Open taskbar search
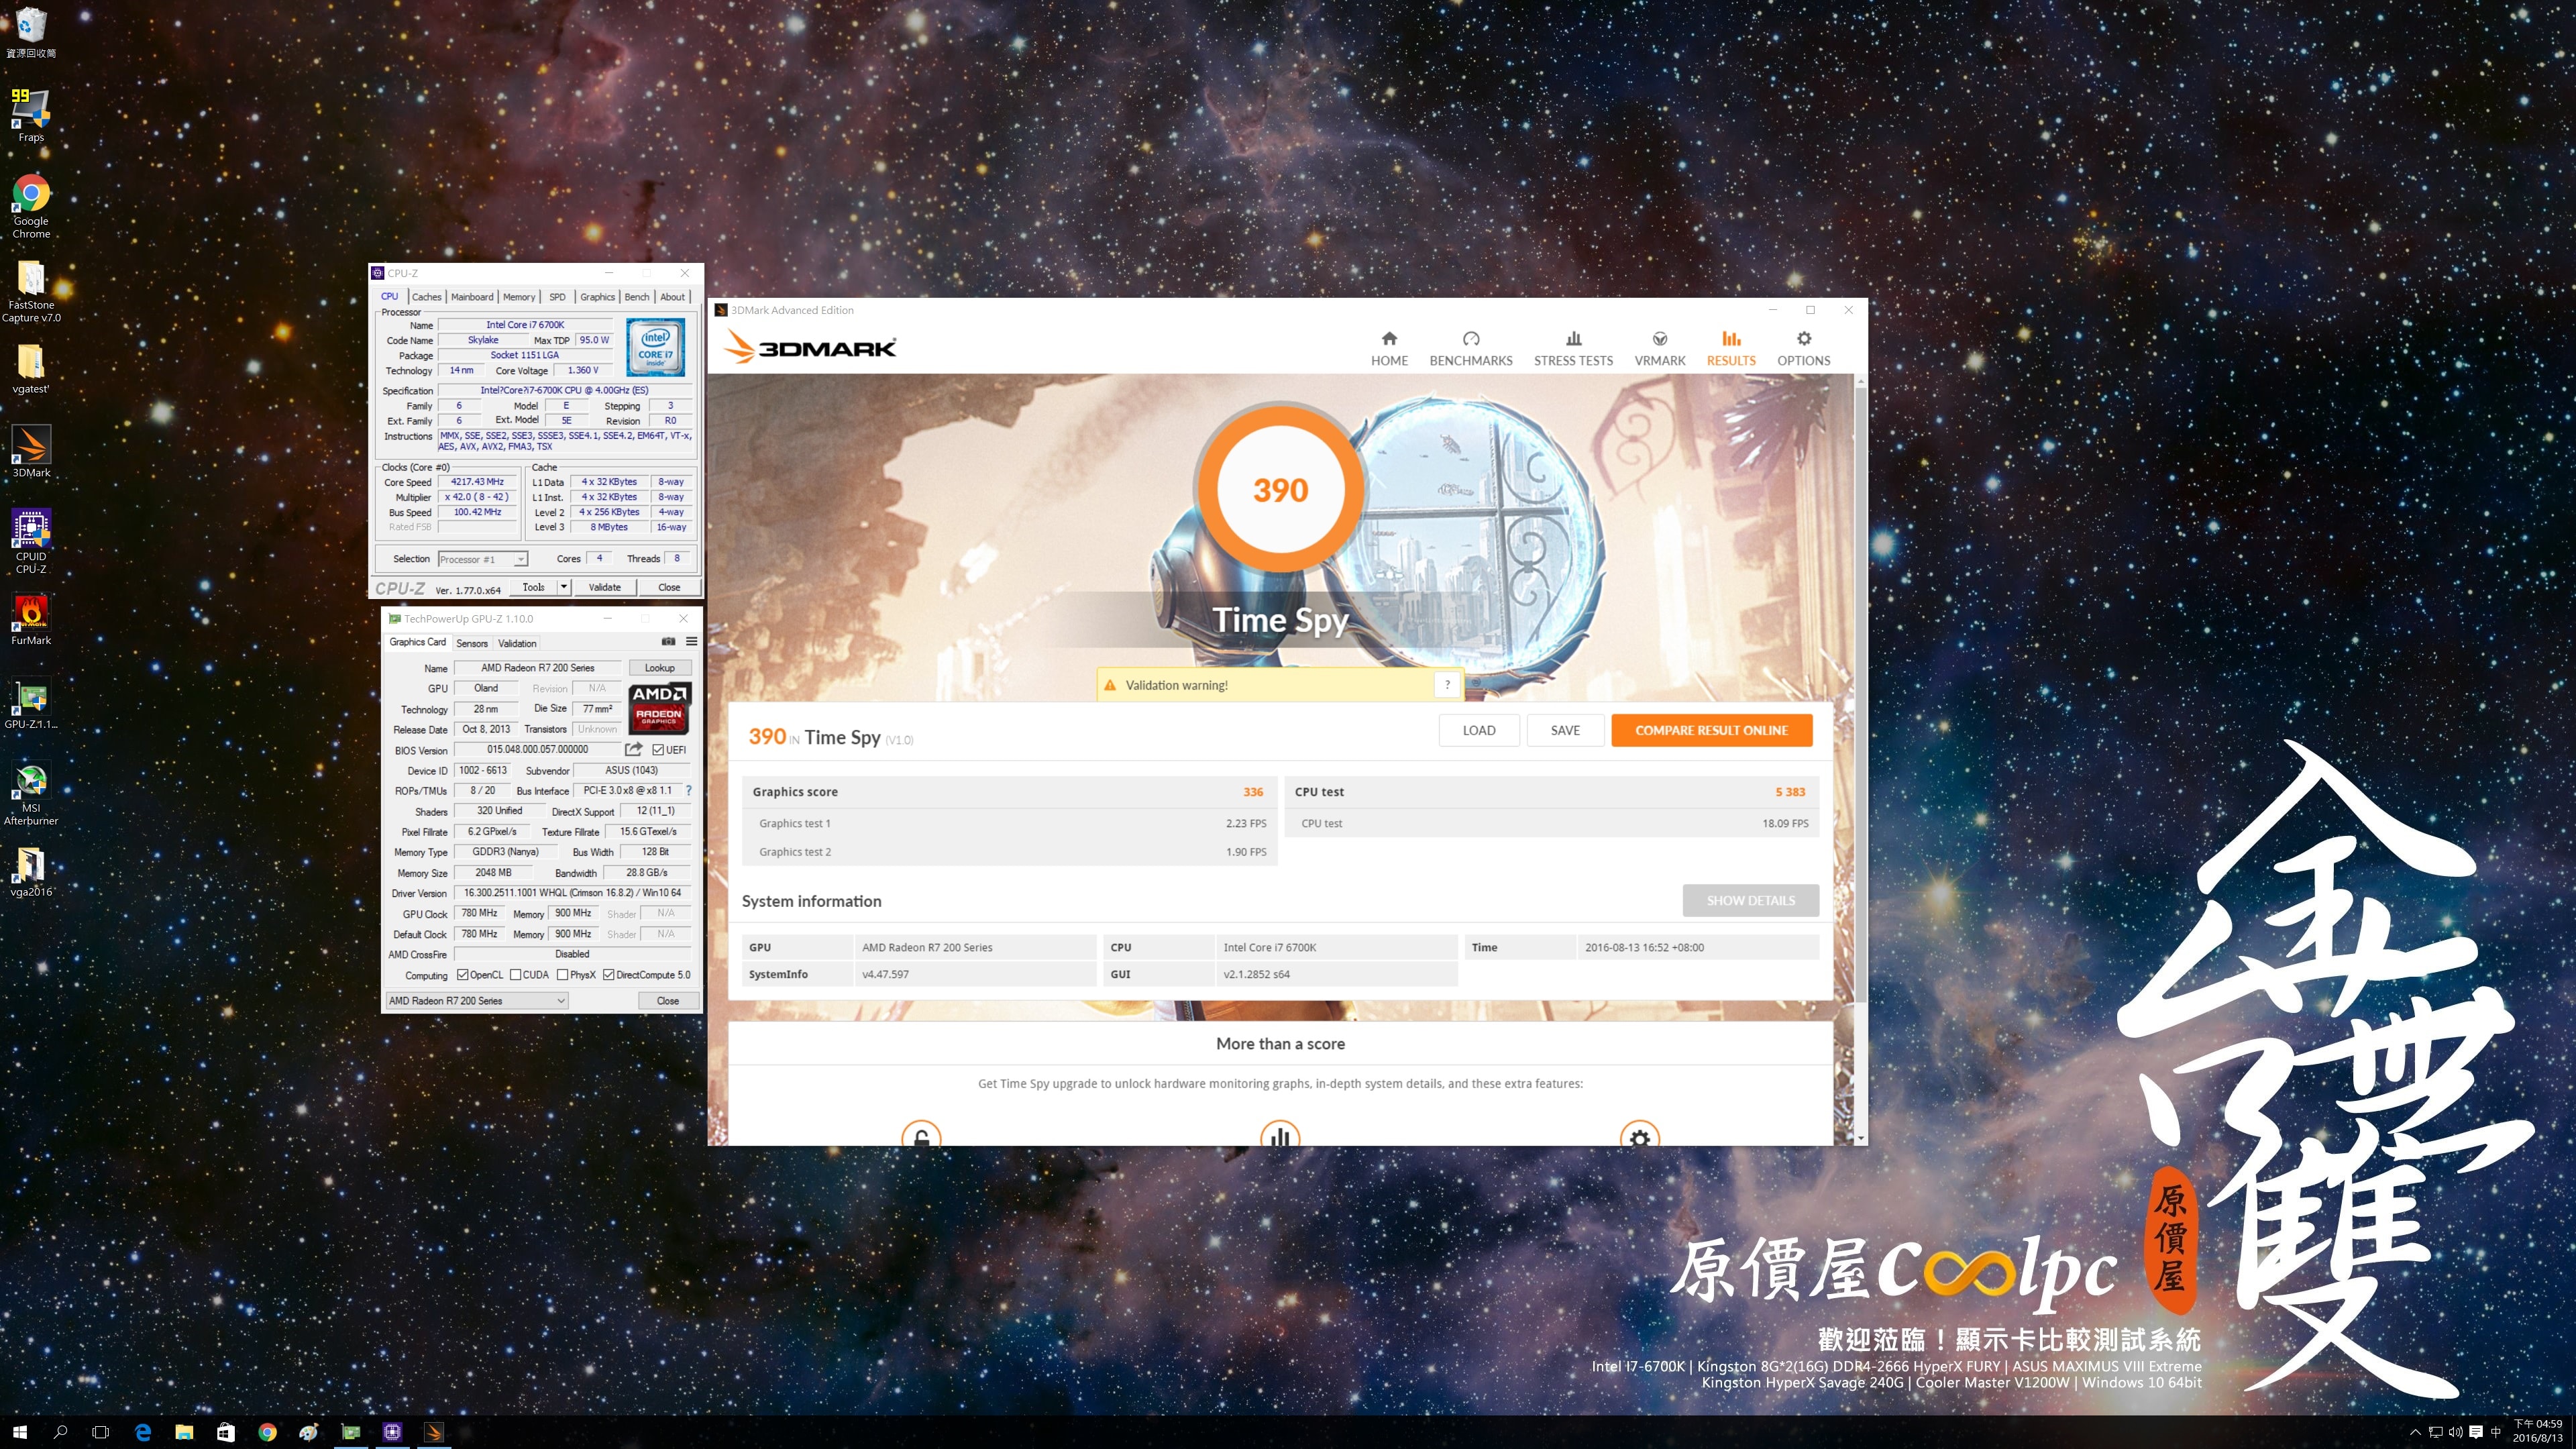Image resolution: width=2576 pixels, height=1449 pixels. click(61, 1432)
